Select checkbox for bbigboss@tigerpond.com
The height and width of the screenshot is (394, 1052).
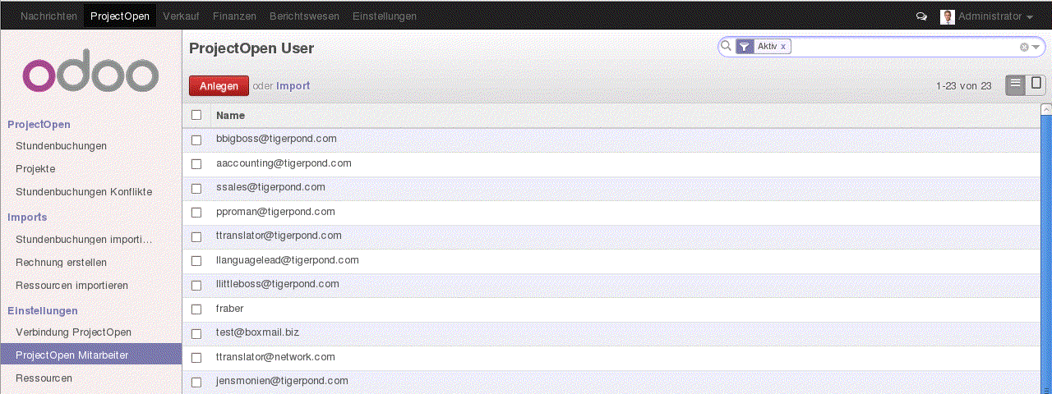coord(196,140)
